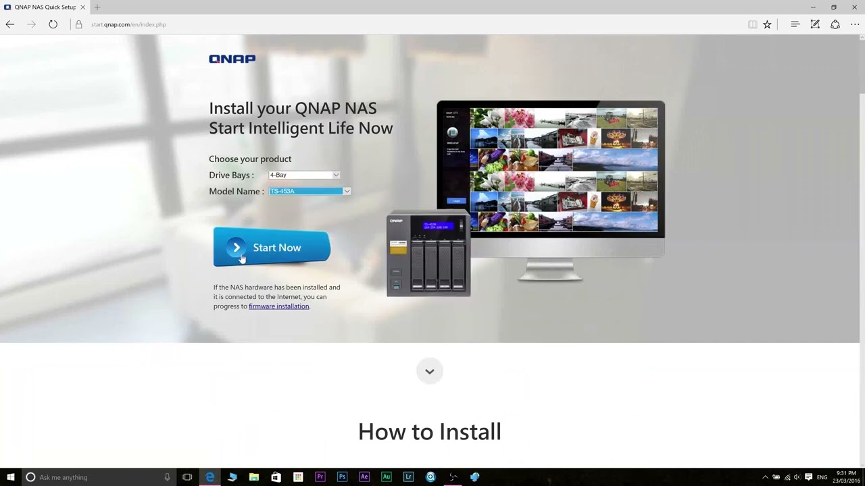Click the Choose your product text
This screenshot has height=486, width=865.
point(250,159)
